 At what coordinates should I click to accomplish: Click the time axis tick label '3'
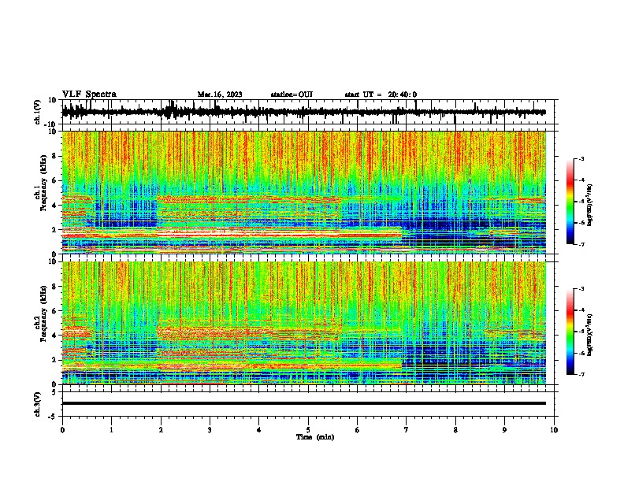[x=210, y=430]
